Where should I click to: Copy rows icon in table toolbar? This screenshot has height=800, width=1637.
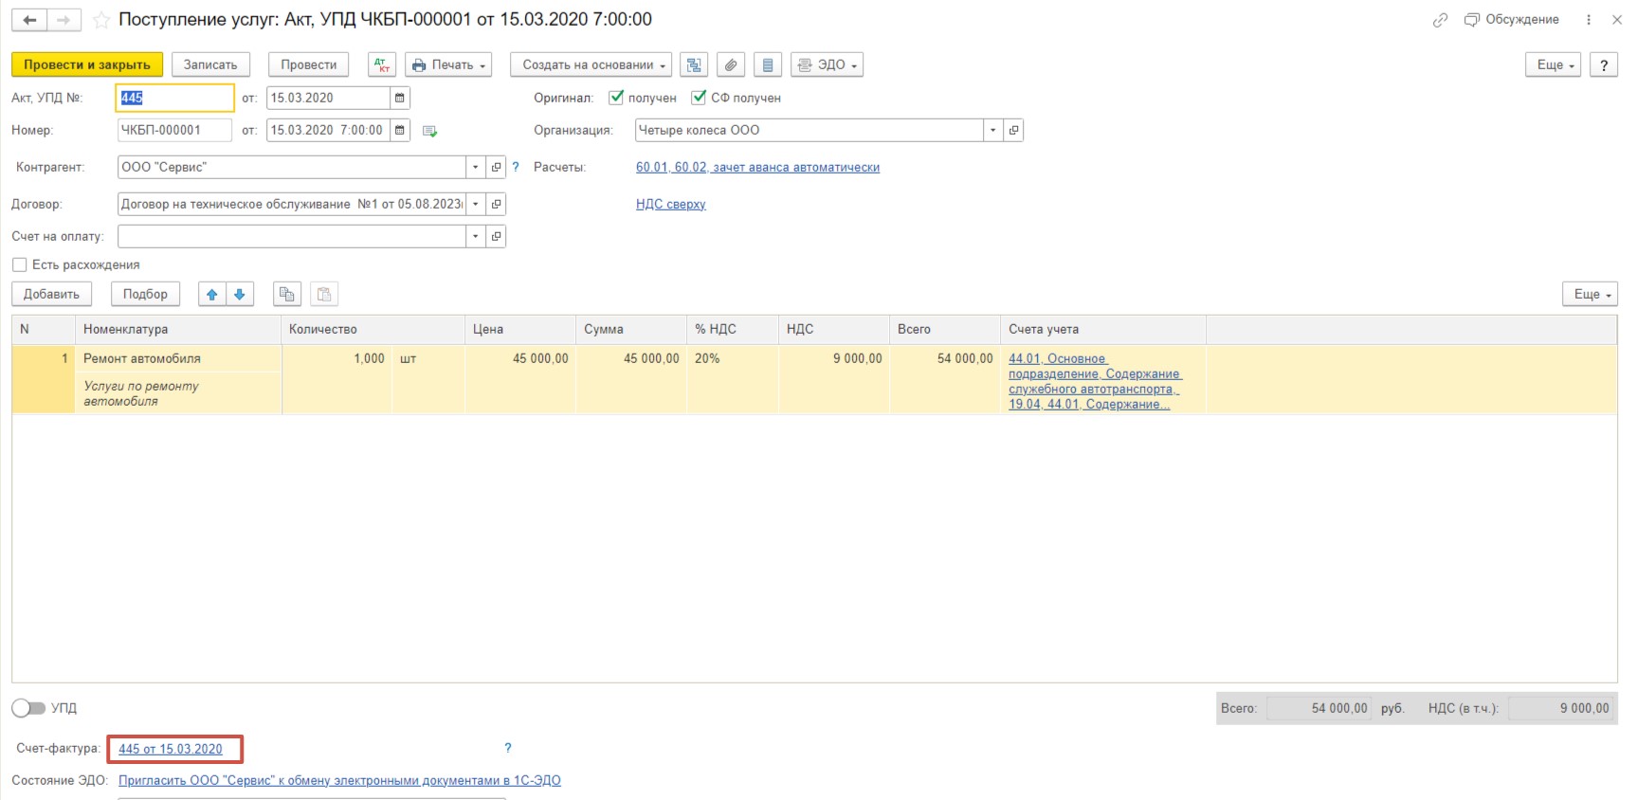[x=287, y=294]
